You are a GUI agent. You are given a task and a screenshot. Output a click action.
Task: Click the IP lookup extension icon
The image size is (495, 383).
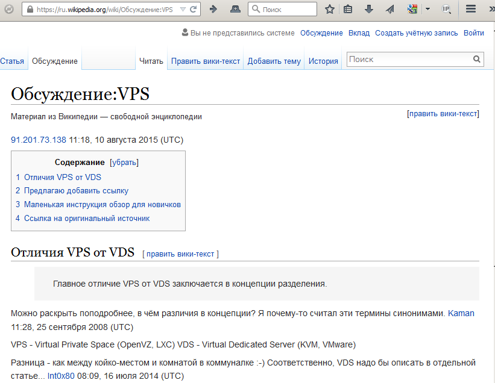pyautogui.click(x=446, y=9)
